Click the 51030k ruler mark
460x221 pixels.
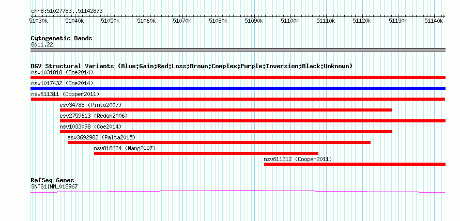click(39, 21)
